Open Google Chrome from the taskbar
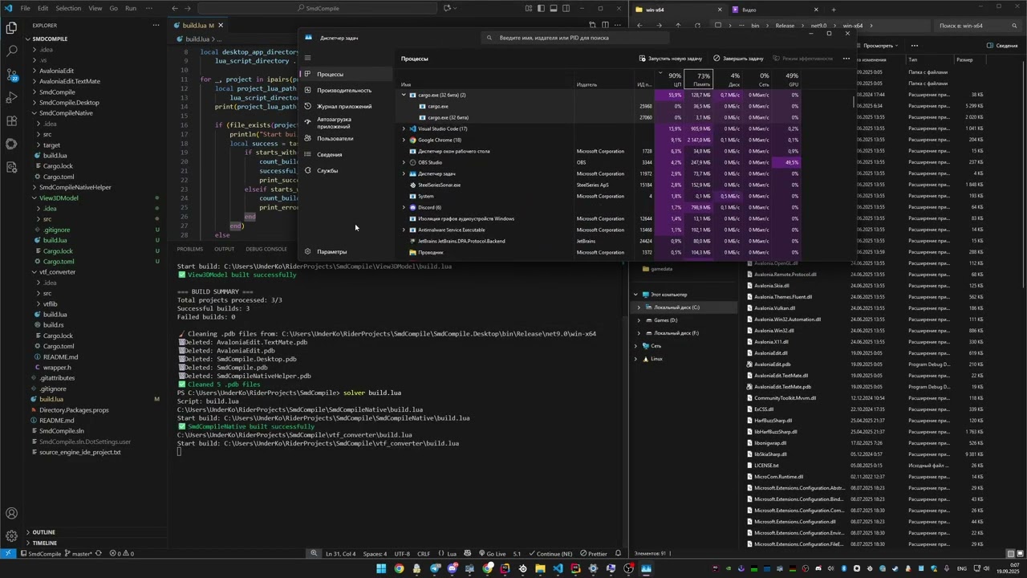The height and width of the screenshot is (578, 1027). (x=399, y=569)
